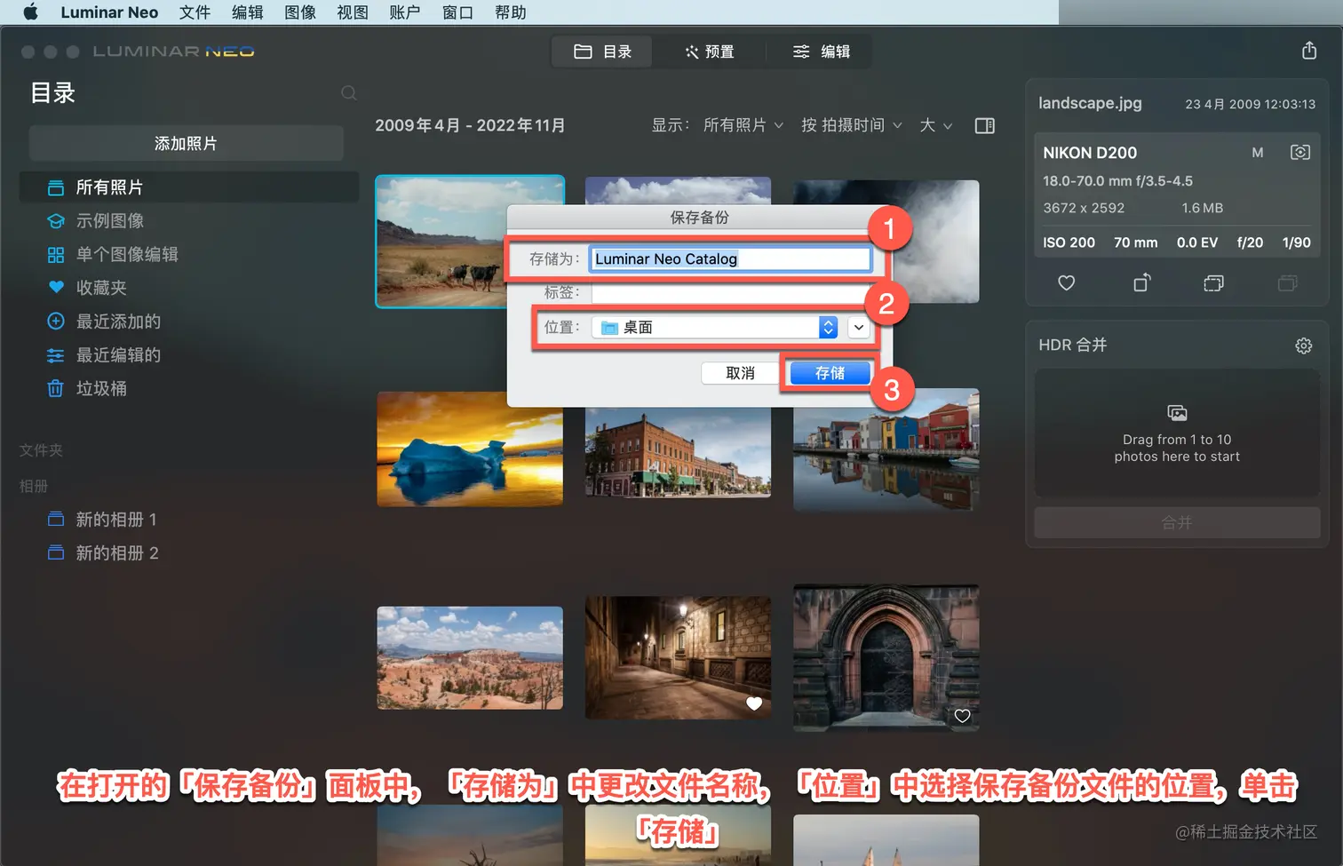Open HDR 合并 settings gear
The height and width of the screenshot is (866, 1343).
point(1303,346)
